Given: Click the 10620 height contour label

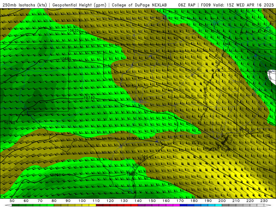Looking at the screenshot, I should point(73,30).
